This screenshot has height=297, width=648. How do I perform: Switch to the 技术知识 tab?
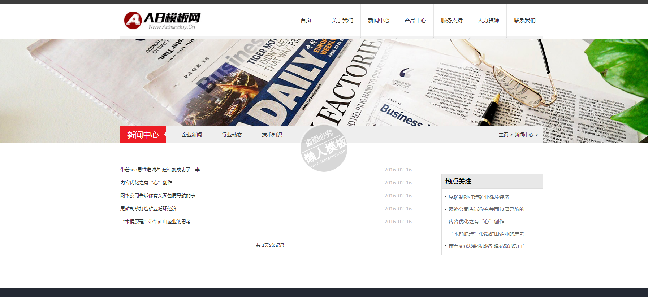272,135
